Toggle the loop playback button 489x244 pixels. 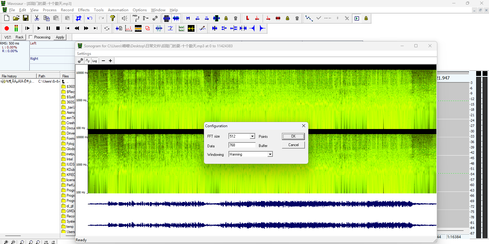[107, 28]
